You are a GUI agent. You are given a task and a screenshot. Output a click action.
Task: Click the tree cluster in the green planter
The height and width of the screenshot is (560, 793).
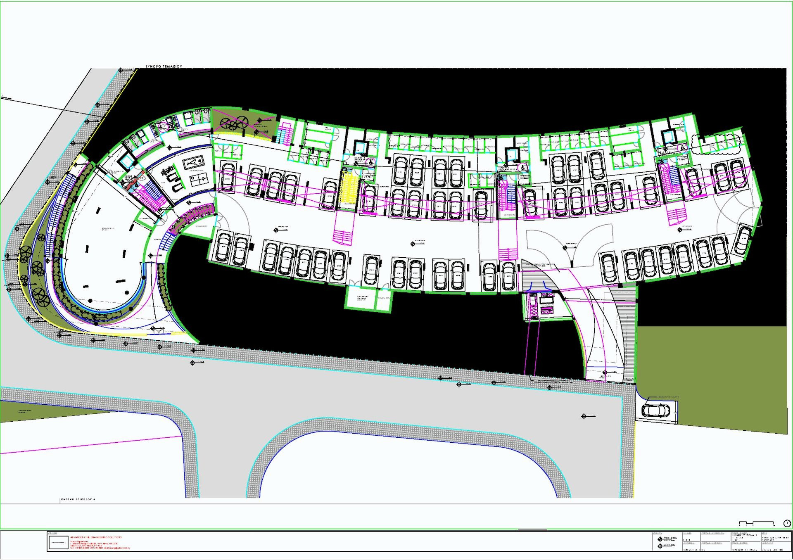pyautogui.click(x=234, y=123)
